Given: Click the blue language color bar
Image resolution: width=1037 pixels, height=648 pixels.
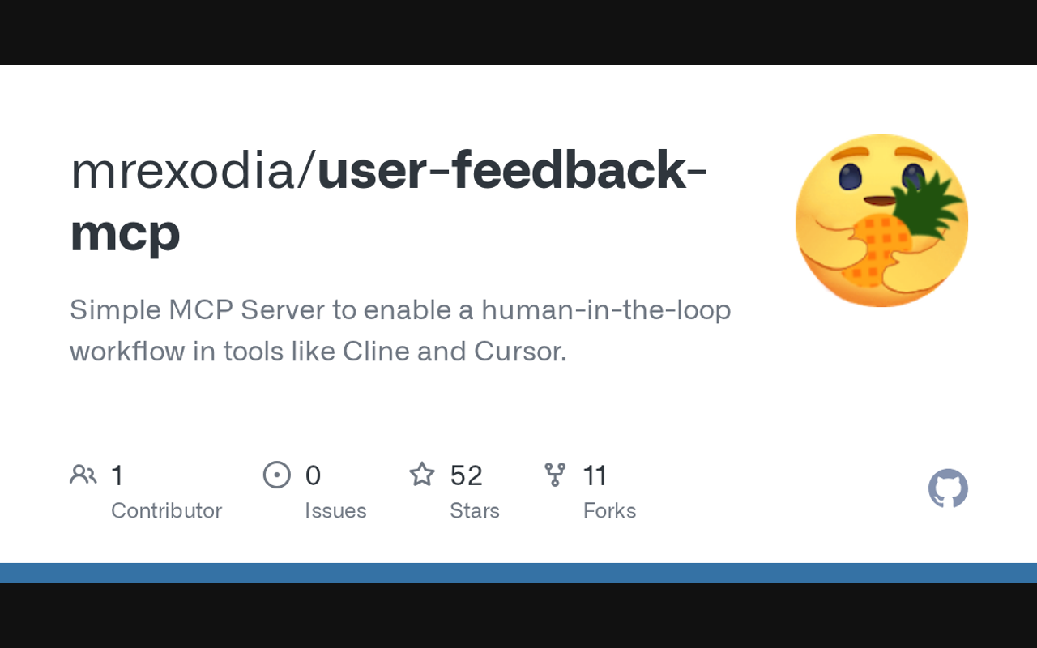Looking at the screenshot, I should click(x=518, y=573).
